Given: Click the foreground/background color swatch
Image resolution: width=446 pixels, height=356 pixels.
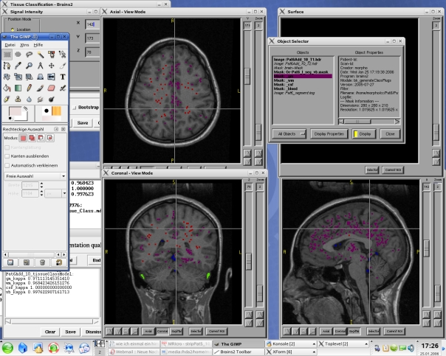Looking at the screenshot, I should click(x=16, y=112).
